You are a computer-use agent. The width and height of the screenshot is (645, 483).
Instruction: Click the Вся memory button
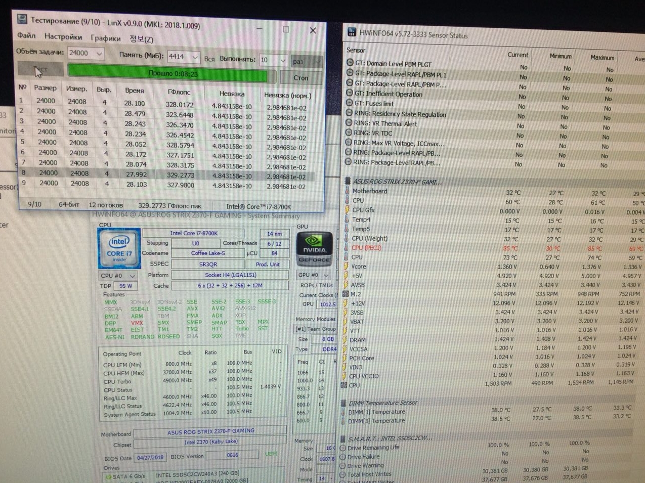209,59
